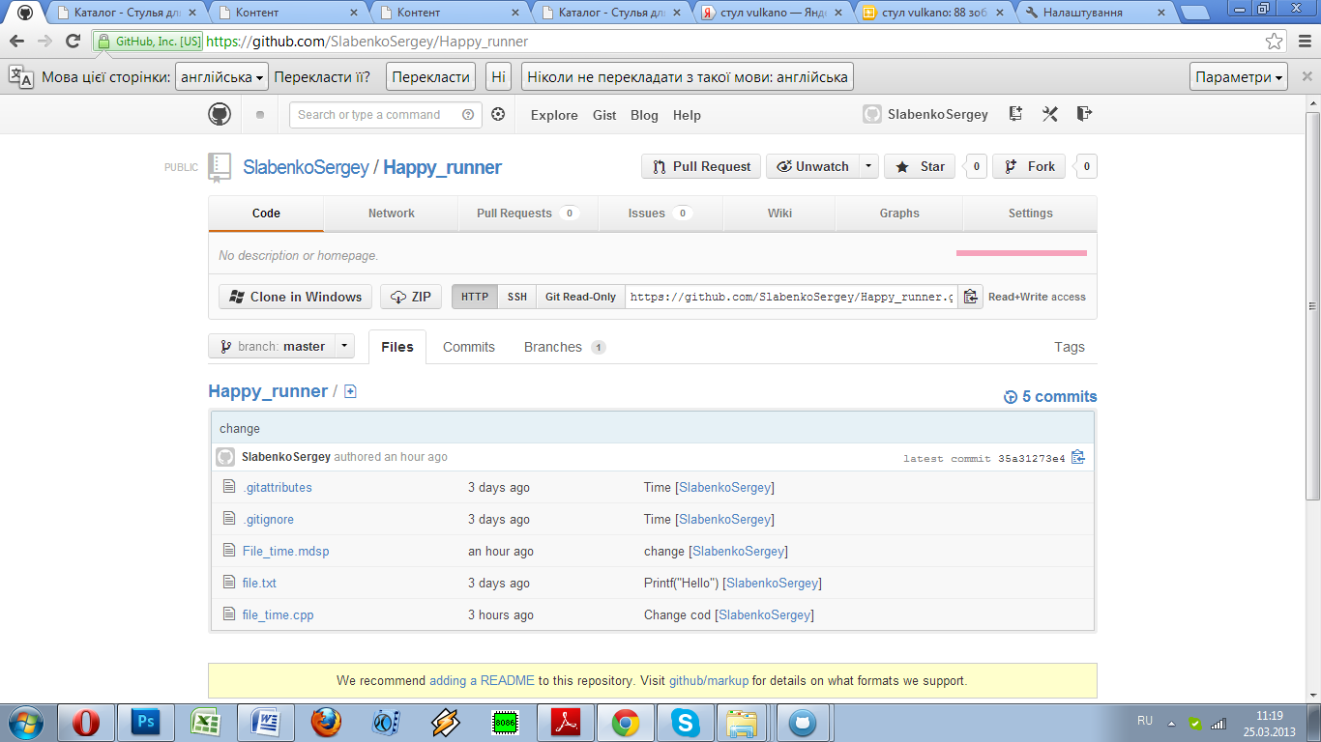The image size is (1321, 742).
Task: Copy the commit SHA with clipboard icon
Action: [1078, 457]
